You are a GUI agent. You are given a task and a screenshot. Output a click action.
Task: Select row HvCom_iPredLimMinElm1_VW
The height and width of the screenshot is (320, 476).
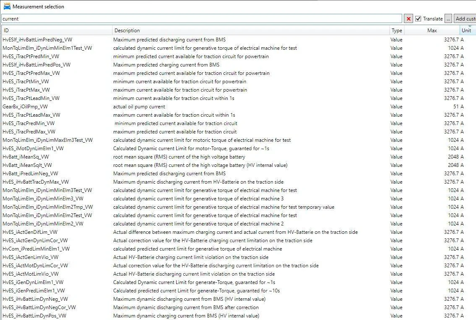coord(238,249)
